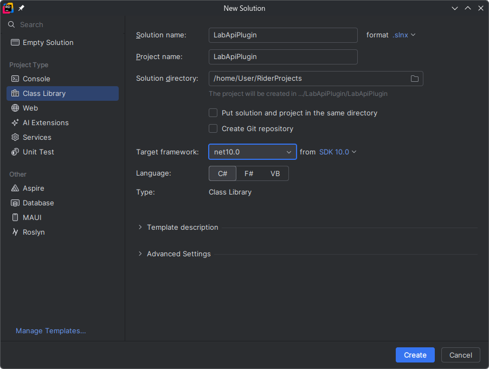
Task: Click the Project name input field
Action: [x=283, y=57]
